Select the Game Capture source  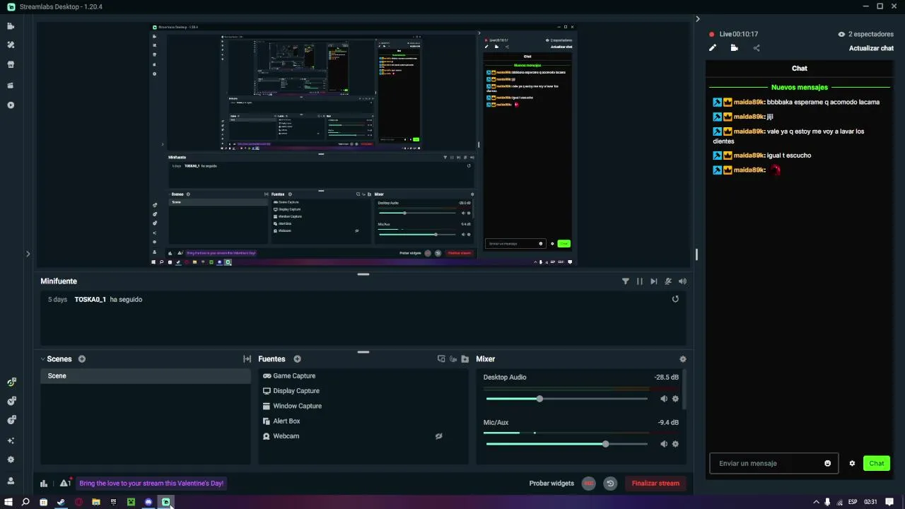[x=363, y=376]
